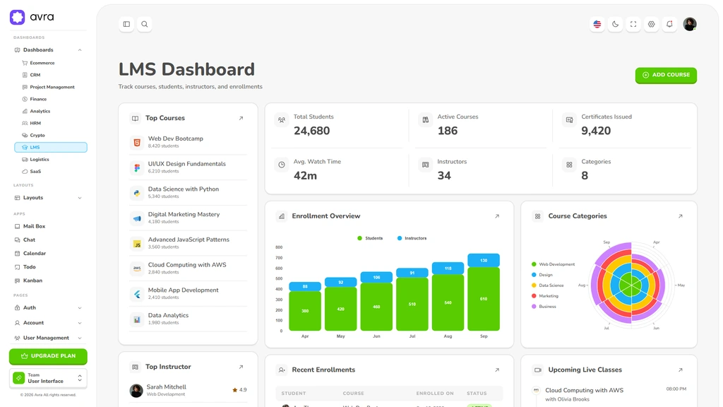Open Recent Enrollments expand arrow
The width and height of the screenshot is (723, 407).
496,370
